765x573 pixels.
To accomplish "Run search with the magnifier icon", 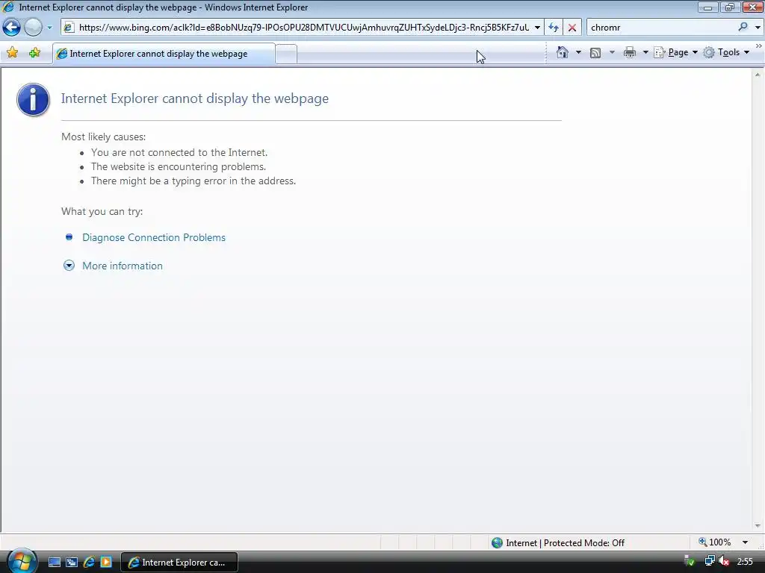I will 743,27.
